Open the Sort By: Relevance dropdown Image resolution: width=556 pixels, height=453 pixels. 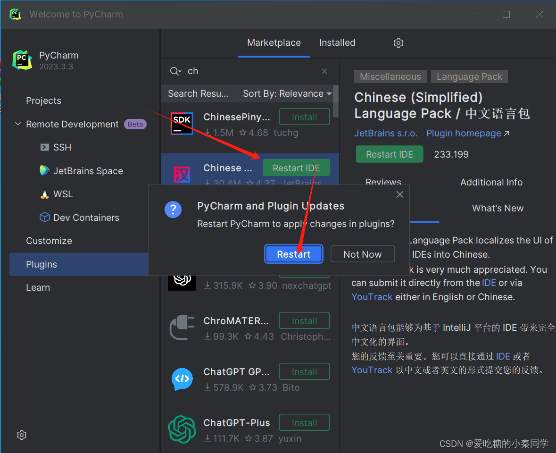[x=287, y=93]
